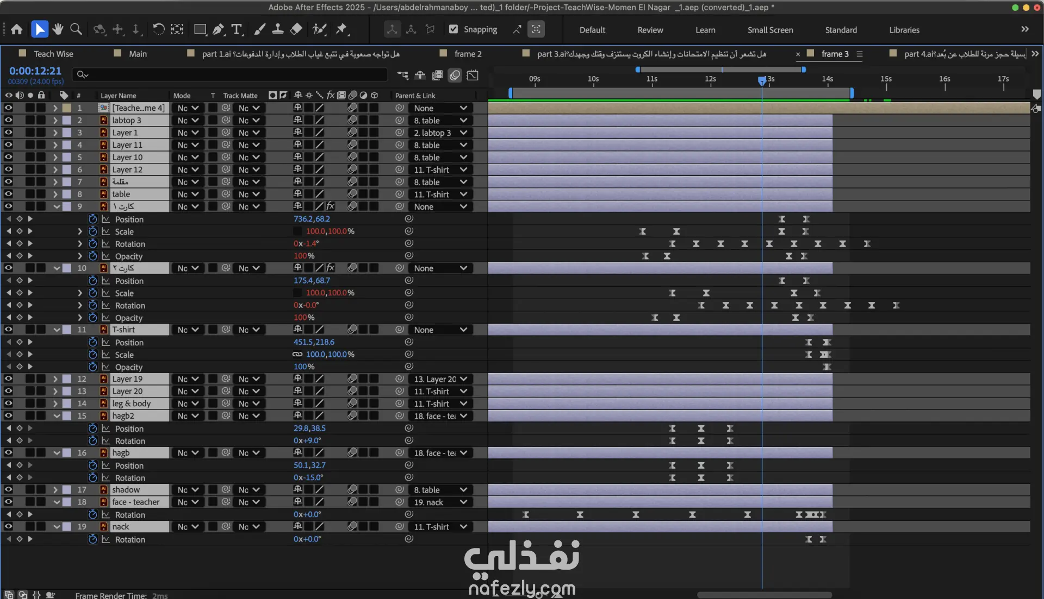The height and width of the screenshot is (599, 1044).
Task: Select the Puppet Pin tool
Action: 341,29
